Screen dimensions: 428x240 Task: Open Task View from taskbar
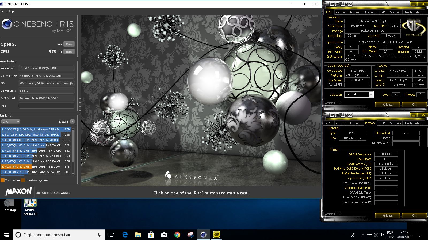(x=111, y=235)
